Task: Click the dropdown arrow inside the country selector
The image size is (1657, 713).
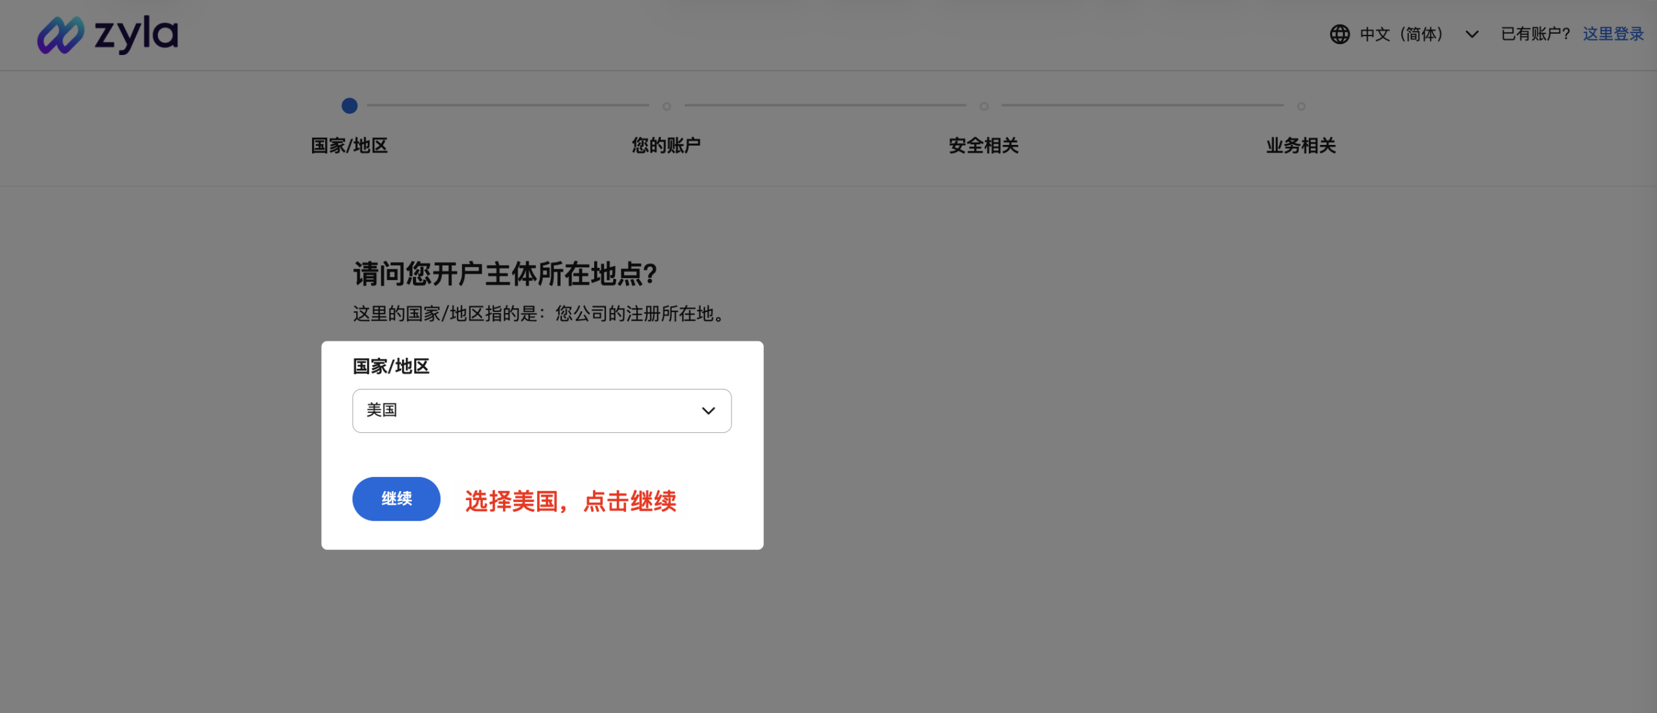Action: pos(707,410)
